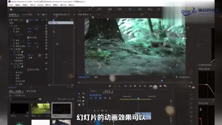Export a frame with the camera icon

click(160, 86)
